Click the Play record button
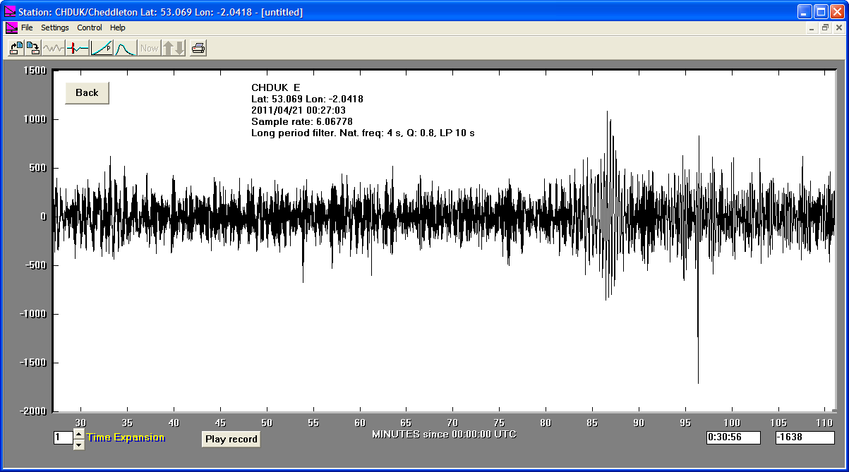849x472 pixels. click(231, 439)
